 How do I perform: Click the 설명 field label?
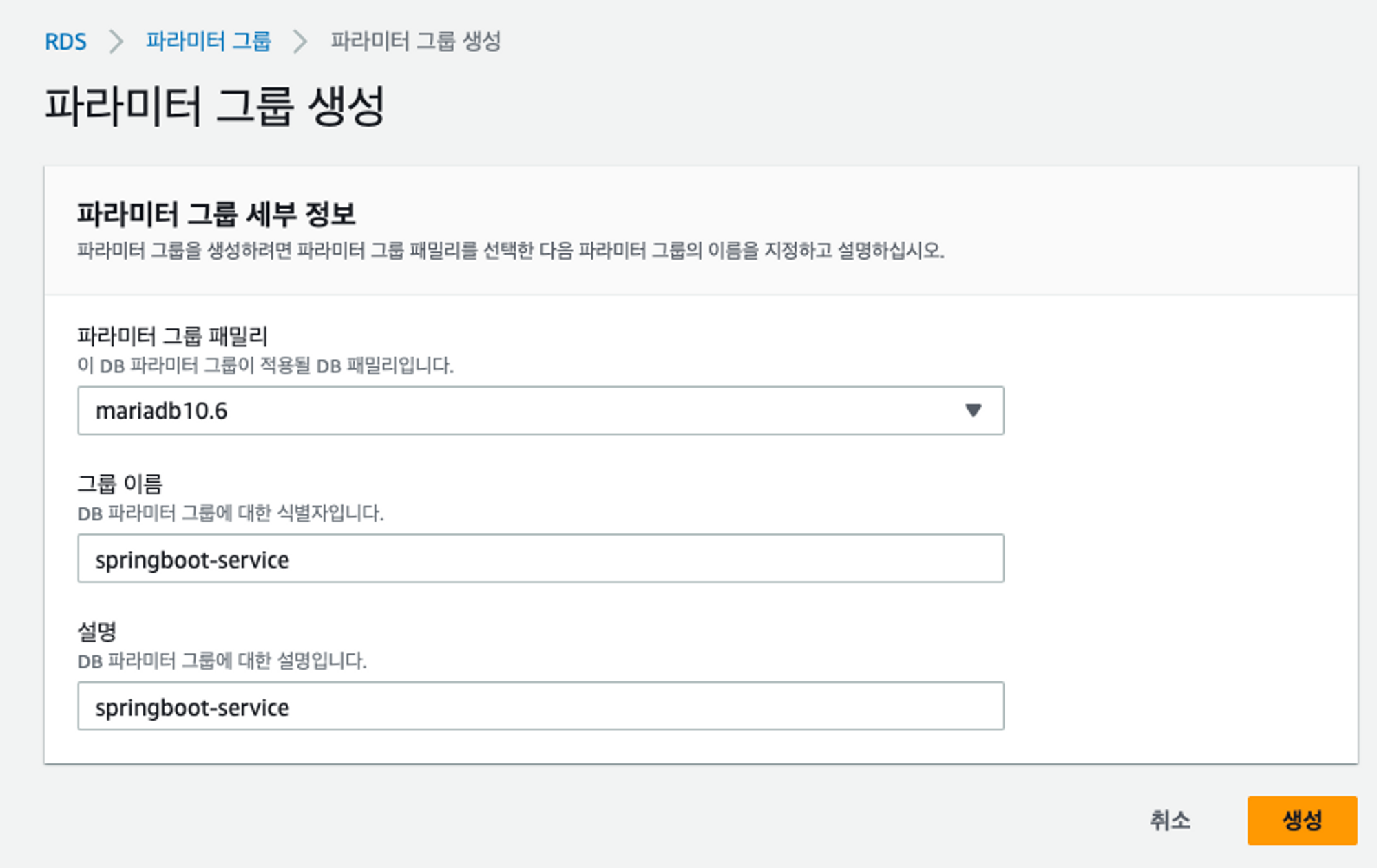pyautogui.click(x=97, y=631)
